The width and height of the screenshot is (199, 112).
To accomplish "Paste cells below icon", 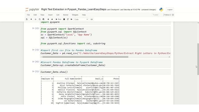I will [44, 19].
